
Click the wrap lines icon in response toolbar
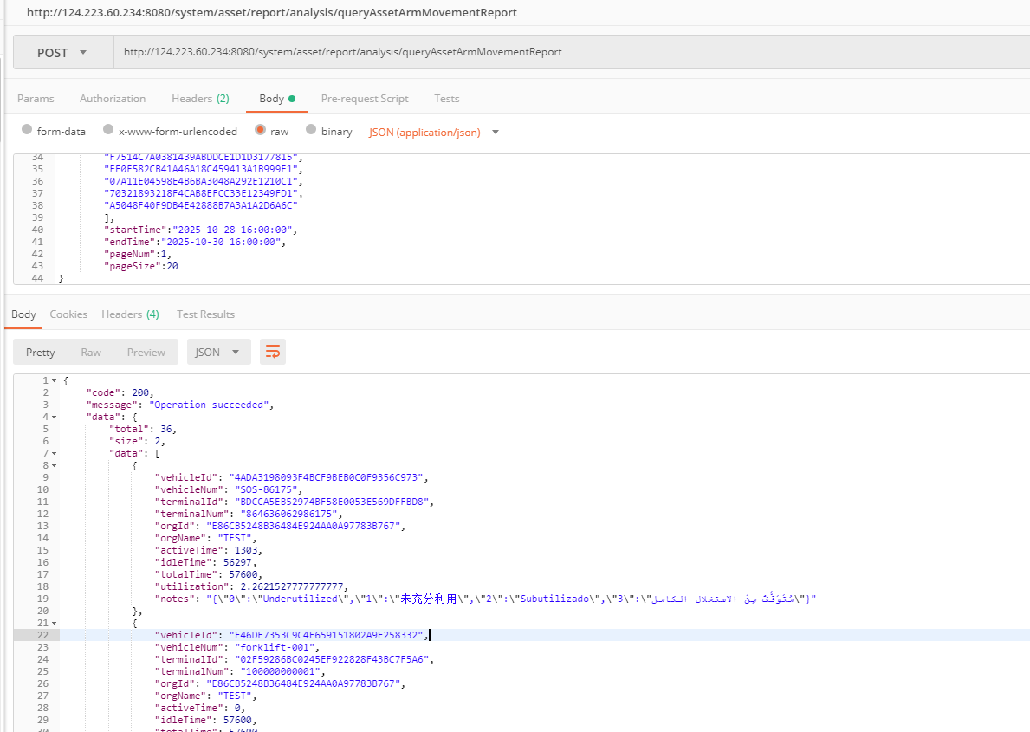273,352
